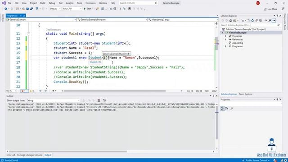Click the Student<T> IntelliSense suggestion
Screen dimensions: 288x162
95,62
